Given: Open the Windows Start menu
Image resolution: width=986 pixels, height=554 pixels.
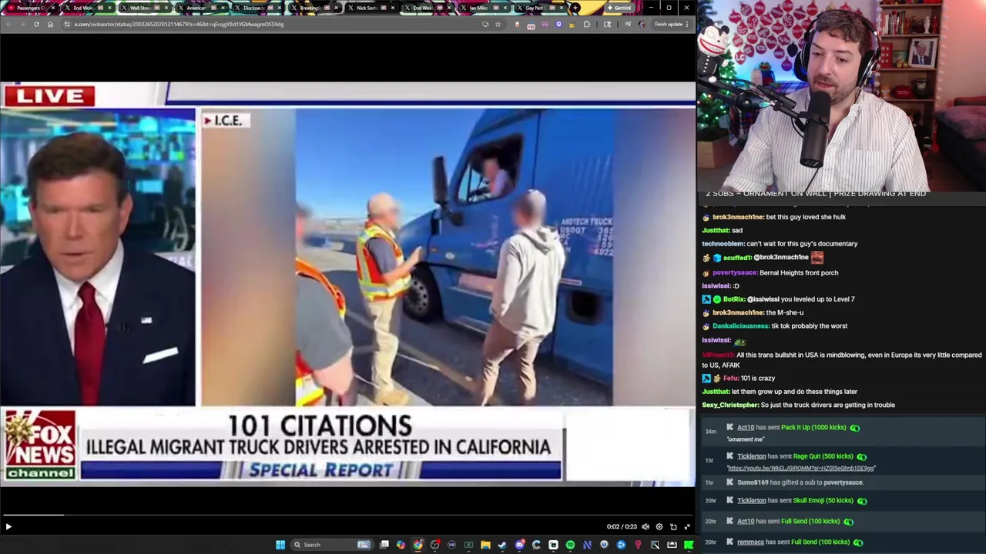Looking at the screenshot, I should [280, 545].
